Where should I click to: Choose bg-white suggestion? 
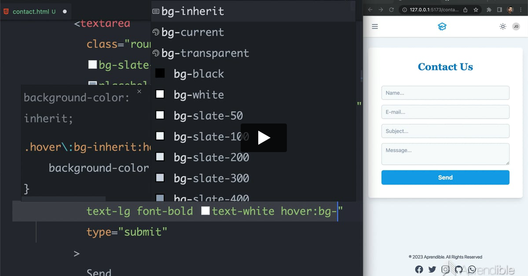point(253,95)
